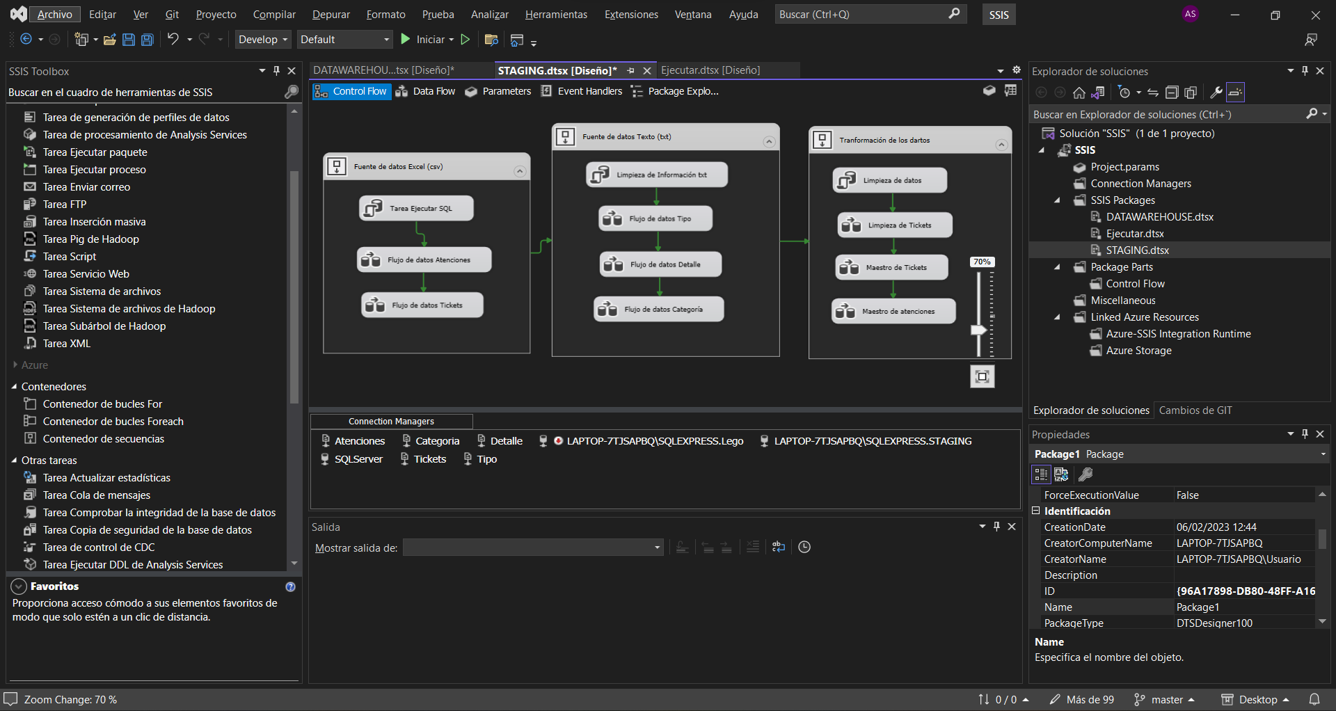1336x711 pixels.
Task: Toggle pin on the SSIS Toolbox panel
Action: 277,71
